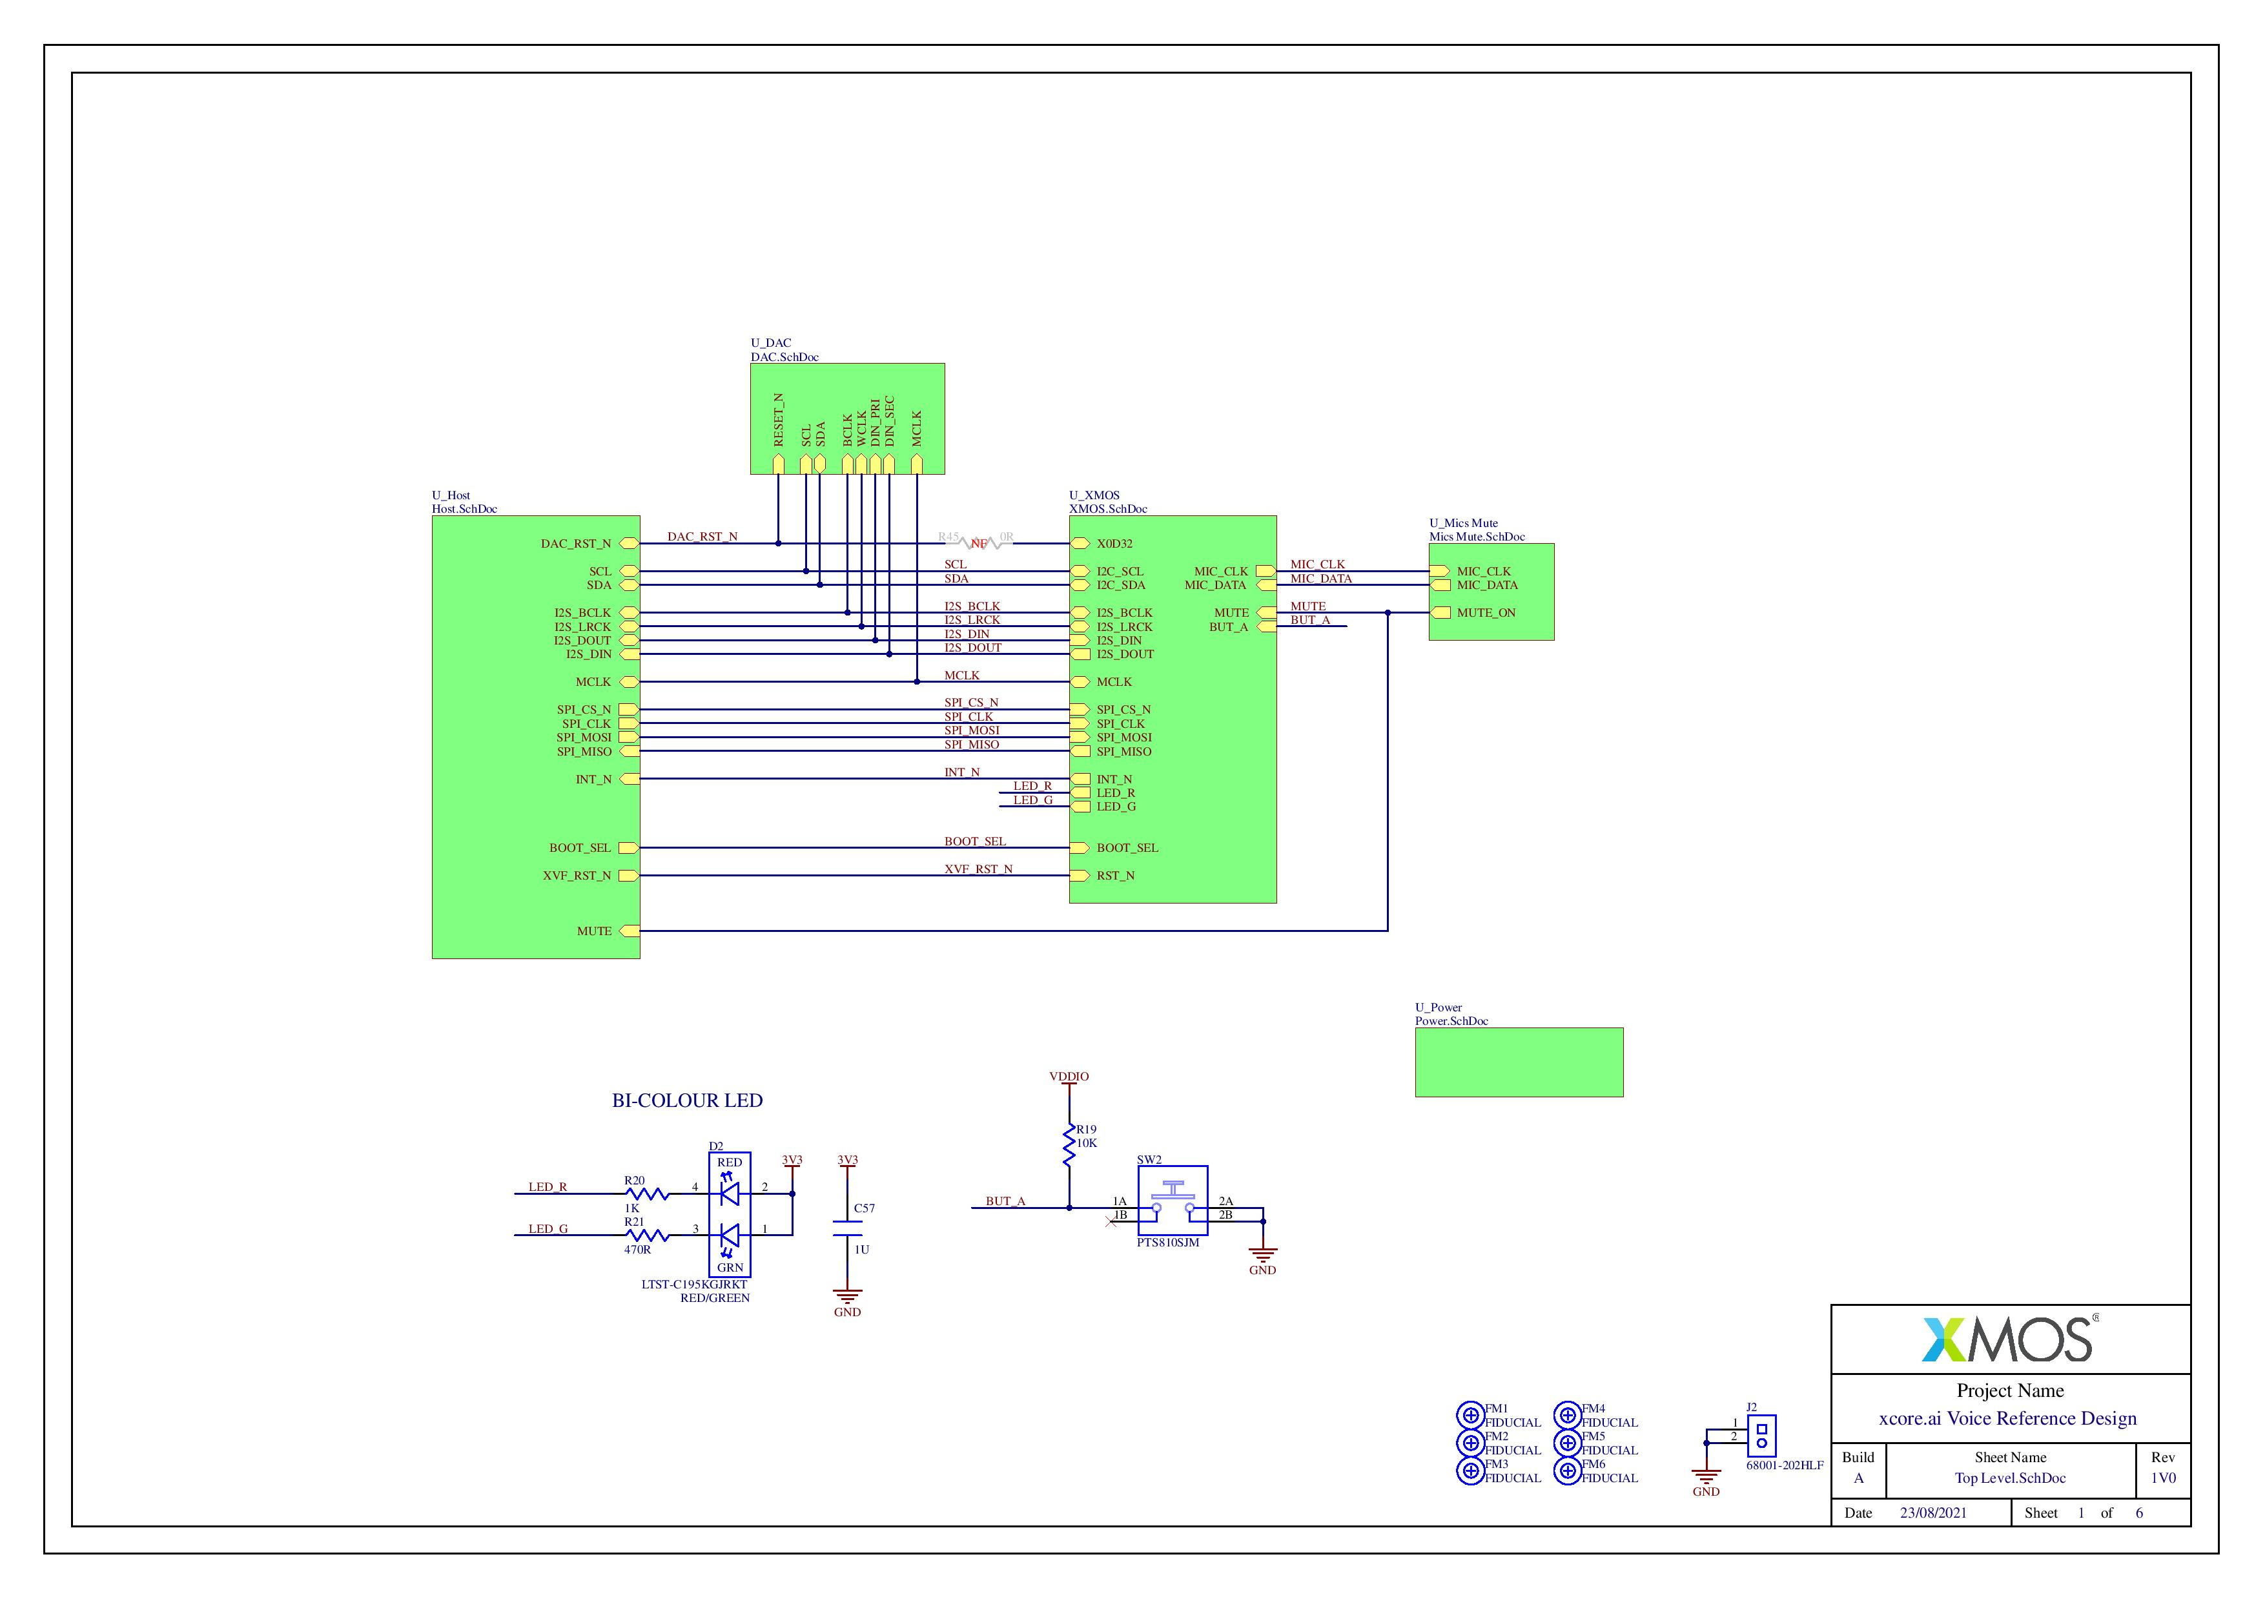Click the Power.SchDoc file name label

pyautogui.click(x=1451, y=1021)
